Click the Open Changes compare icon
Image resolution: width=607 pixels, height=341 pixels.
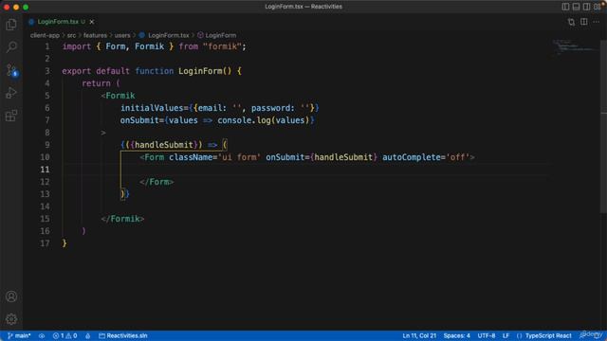tap(571, 22)
